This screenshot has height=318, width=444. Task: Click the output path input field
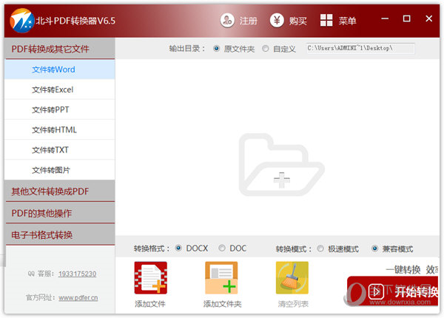click(360, 48)
